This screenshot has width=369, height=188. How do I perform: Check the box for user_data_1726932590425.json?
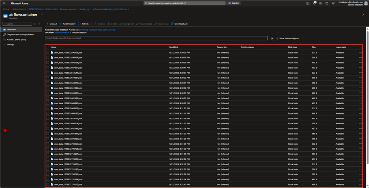(x=48, y=52)
